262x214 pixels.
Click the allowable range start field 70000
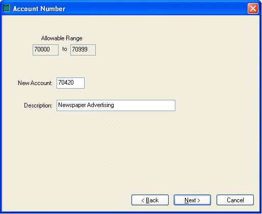[x=45, y=50]
